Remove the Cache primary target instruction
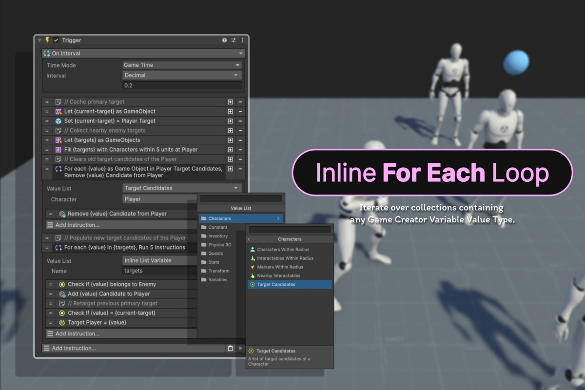This screenshot has width=585, height=390. point(240,102)
